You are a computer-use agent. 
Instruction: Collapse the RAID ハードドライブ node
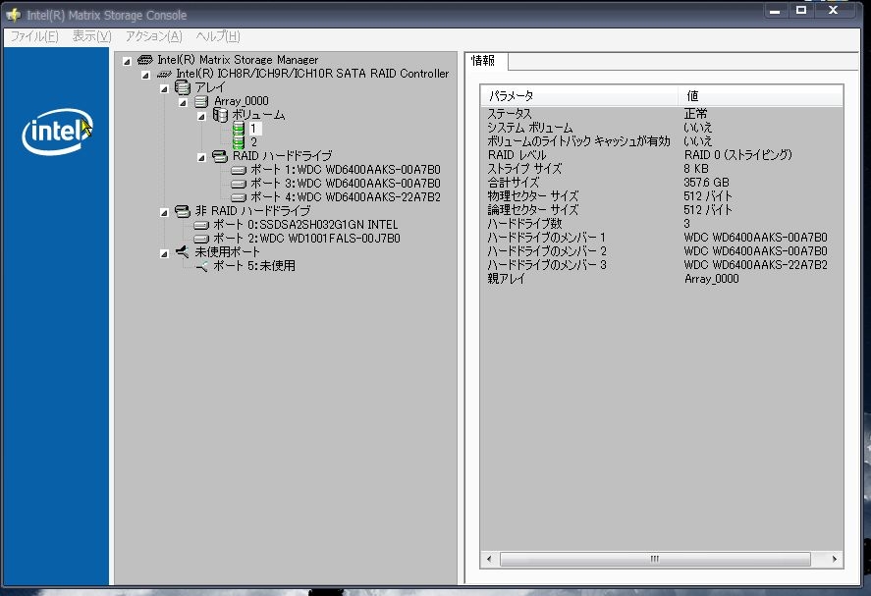(x=202, y=158)
